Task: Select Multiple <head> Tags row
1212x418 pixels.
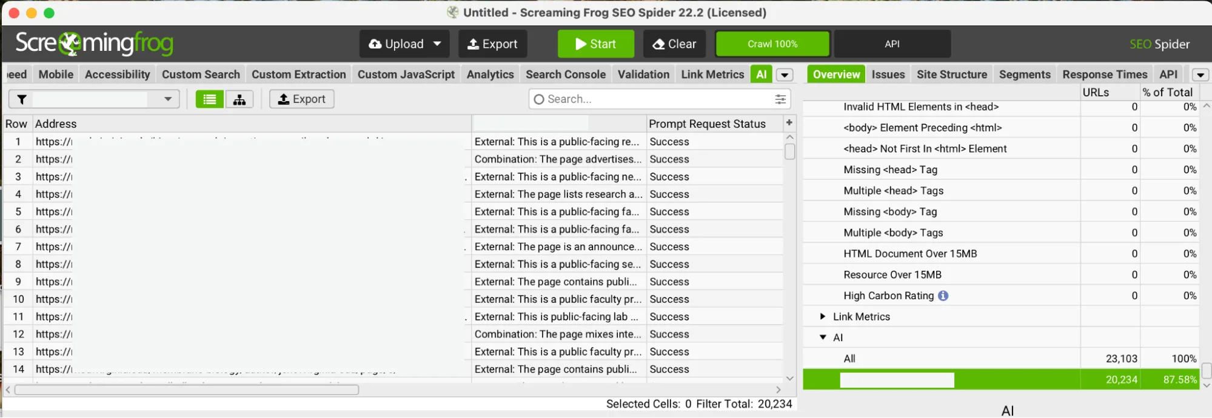Action: [x=1001, y=190]
